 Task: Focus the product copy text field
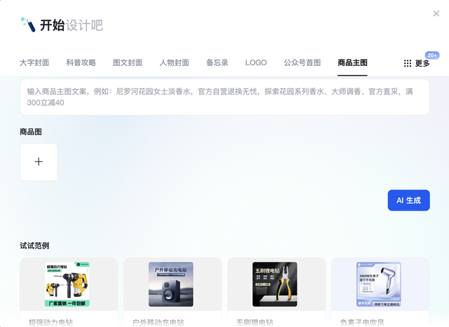pyautogui.click(x=224, y=97)
